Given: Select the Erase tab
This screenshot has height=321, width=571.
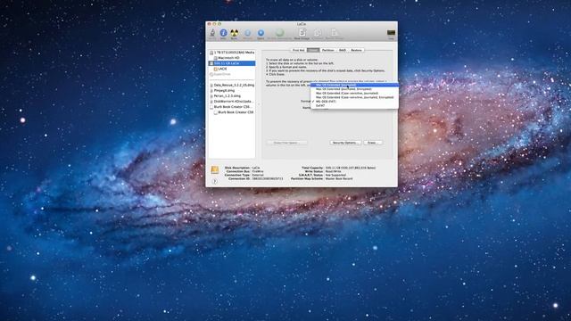Looking at the screenshot, I should click(313, 50).
